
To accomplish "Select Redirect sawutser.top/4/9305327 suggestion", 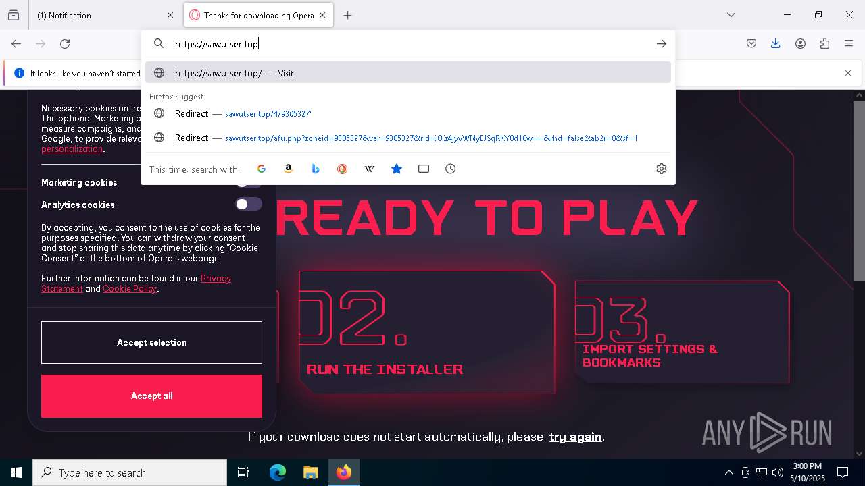I will (x=408, y=113).
